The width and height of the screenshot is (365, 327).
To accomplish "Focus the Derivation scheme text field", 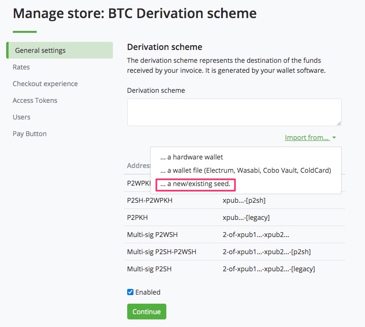I will (x=234, y=112).
